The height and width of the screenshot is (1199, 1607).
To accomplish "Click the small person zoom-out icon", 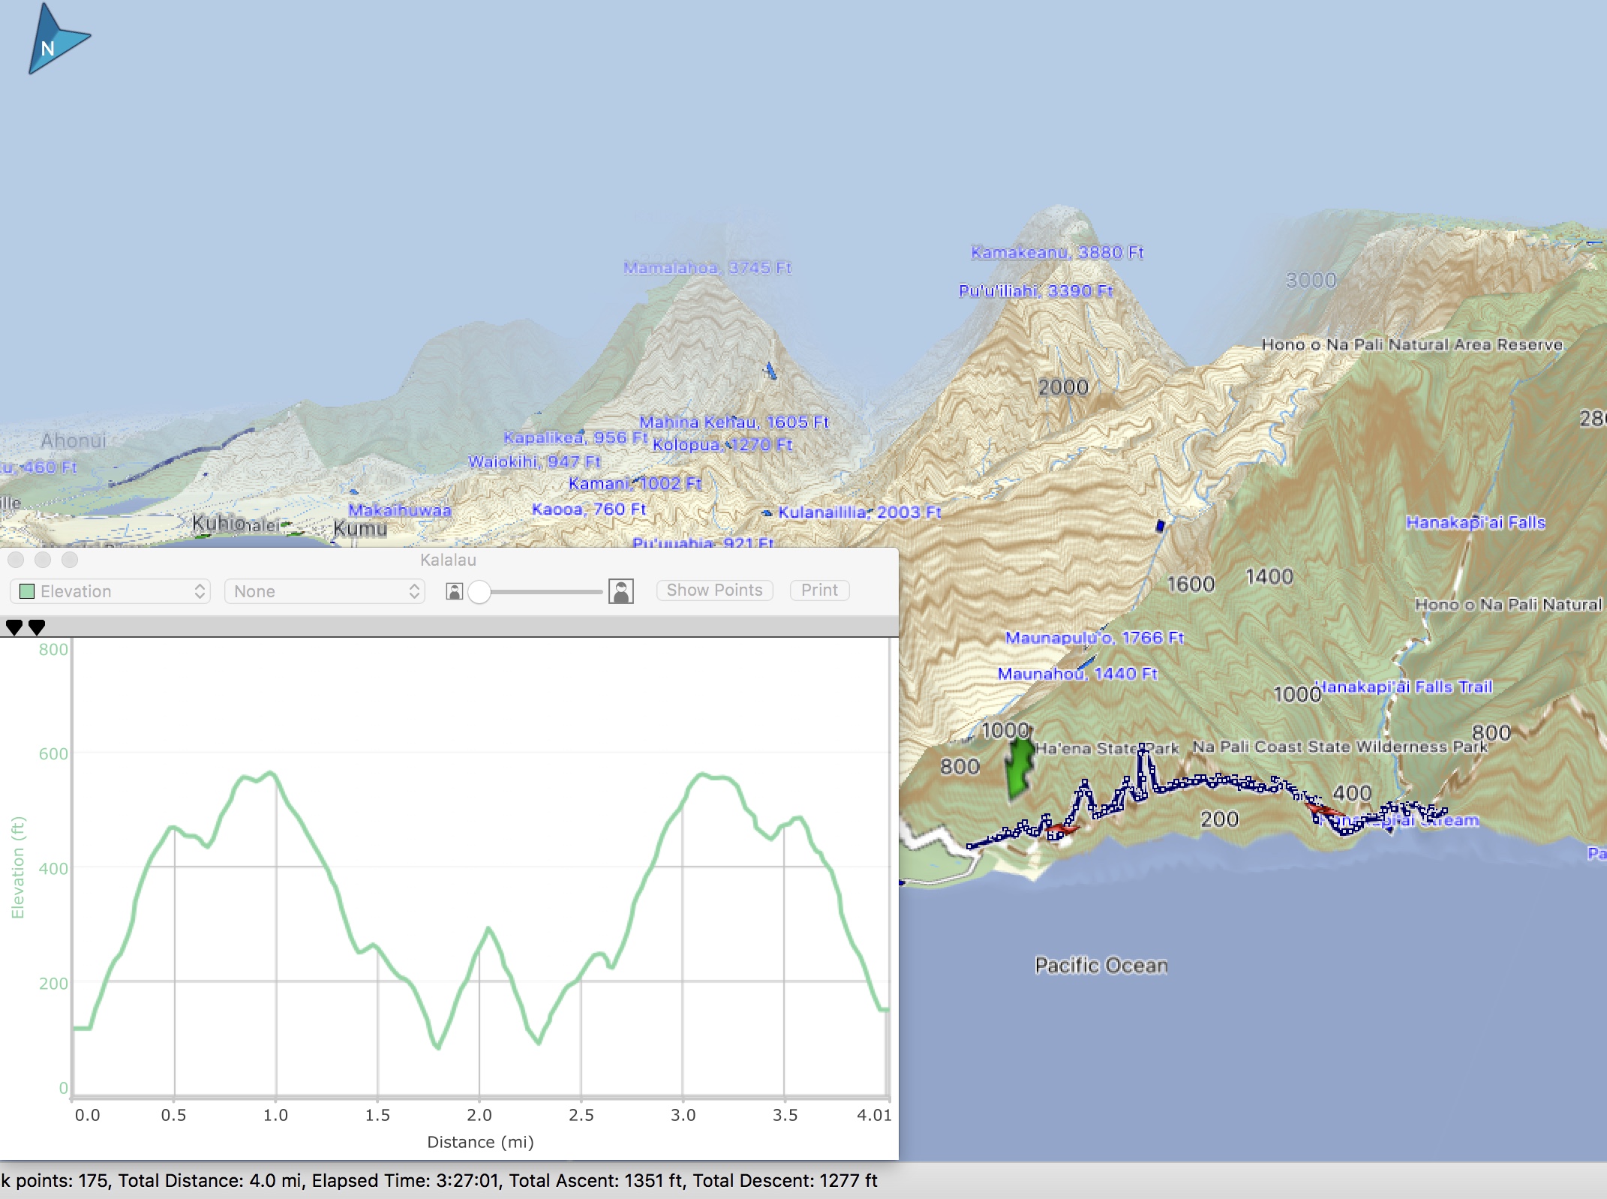I will click(x=454, y=591).
